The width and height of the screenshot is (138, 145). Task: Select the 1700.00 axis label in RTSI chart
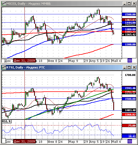point(130,75)
